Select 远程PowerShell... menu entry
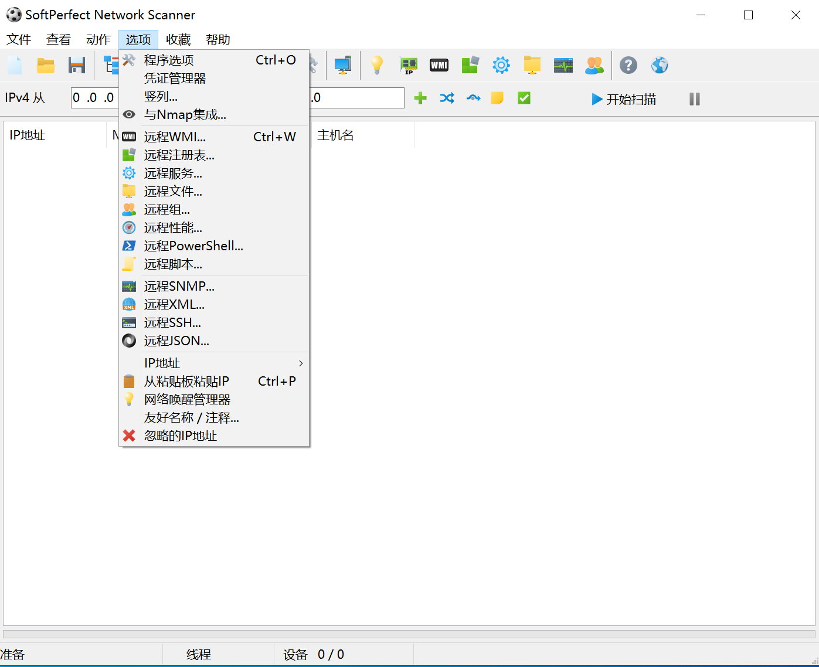The image size is (819, 667). click(x=214, y=246)
